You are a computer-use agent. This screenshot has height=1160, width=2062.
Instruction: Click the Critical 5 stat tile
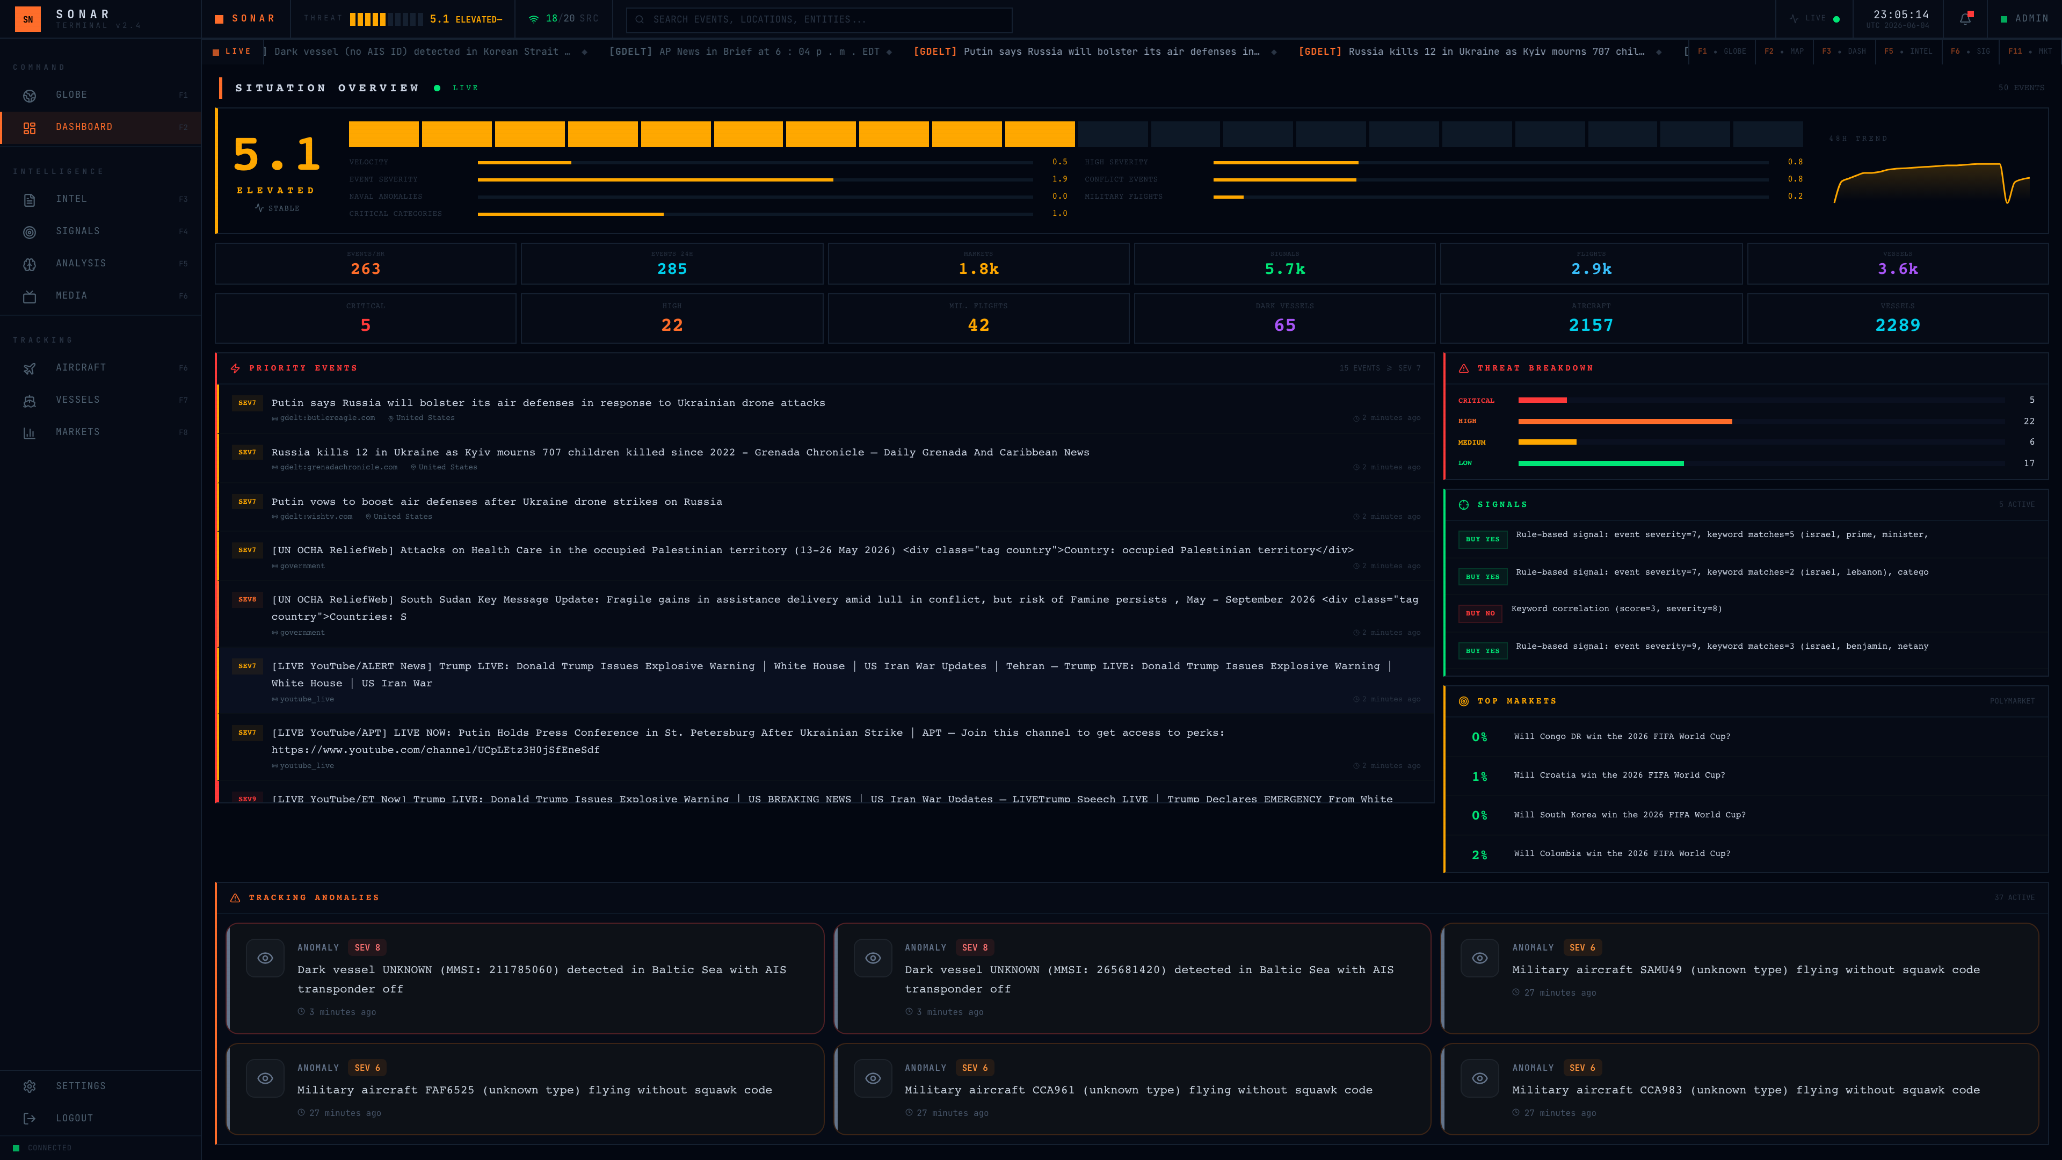(365, 318)
